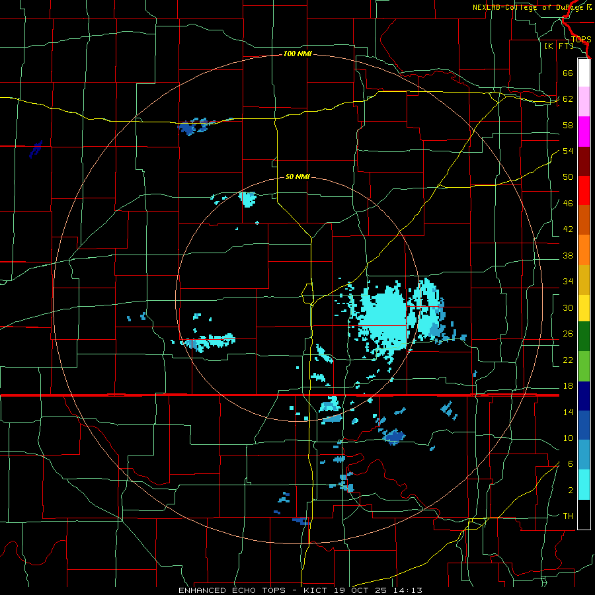Click the 'TOPS' legend title
The image size is (595, 595).
581,40
